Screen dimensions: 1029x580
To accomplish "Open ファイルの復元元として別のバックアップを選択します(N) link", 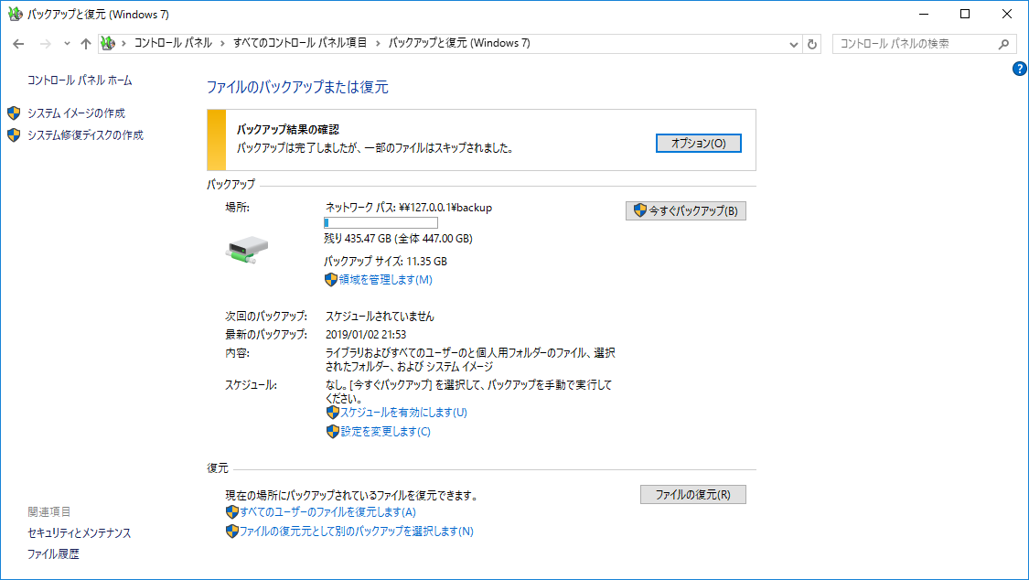I will (x=357, y=531).
